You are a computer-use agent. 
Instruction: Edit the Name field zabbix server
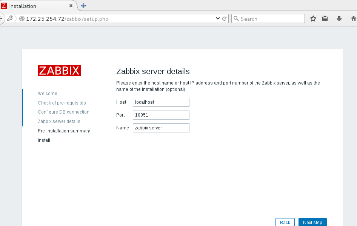click(161, 128)
